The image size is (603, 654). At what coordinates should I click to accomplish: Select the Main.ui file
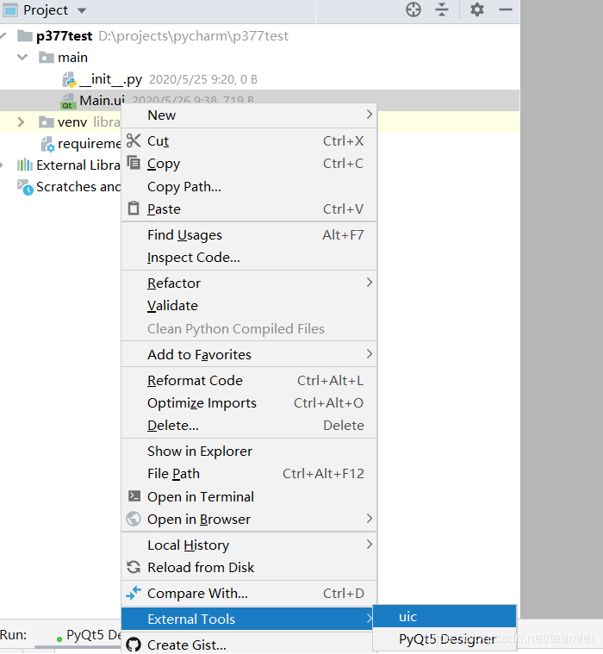[103, 101]
